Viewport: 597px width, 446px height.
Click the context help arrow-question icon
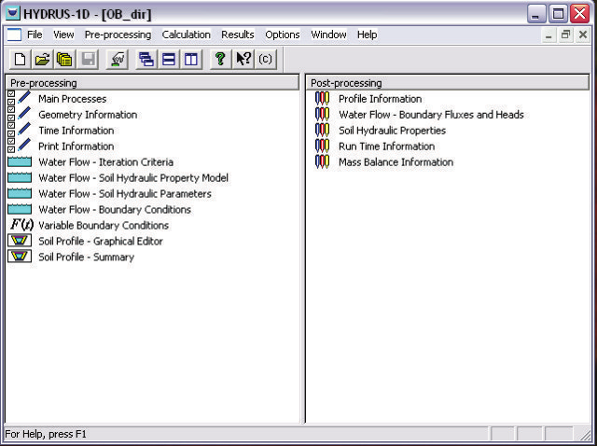(x=243, y=60)
